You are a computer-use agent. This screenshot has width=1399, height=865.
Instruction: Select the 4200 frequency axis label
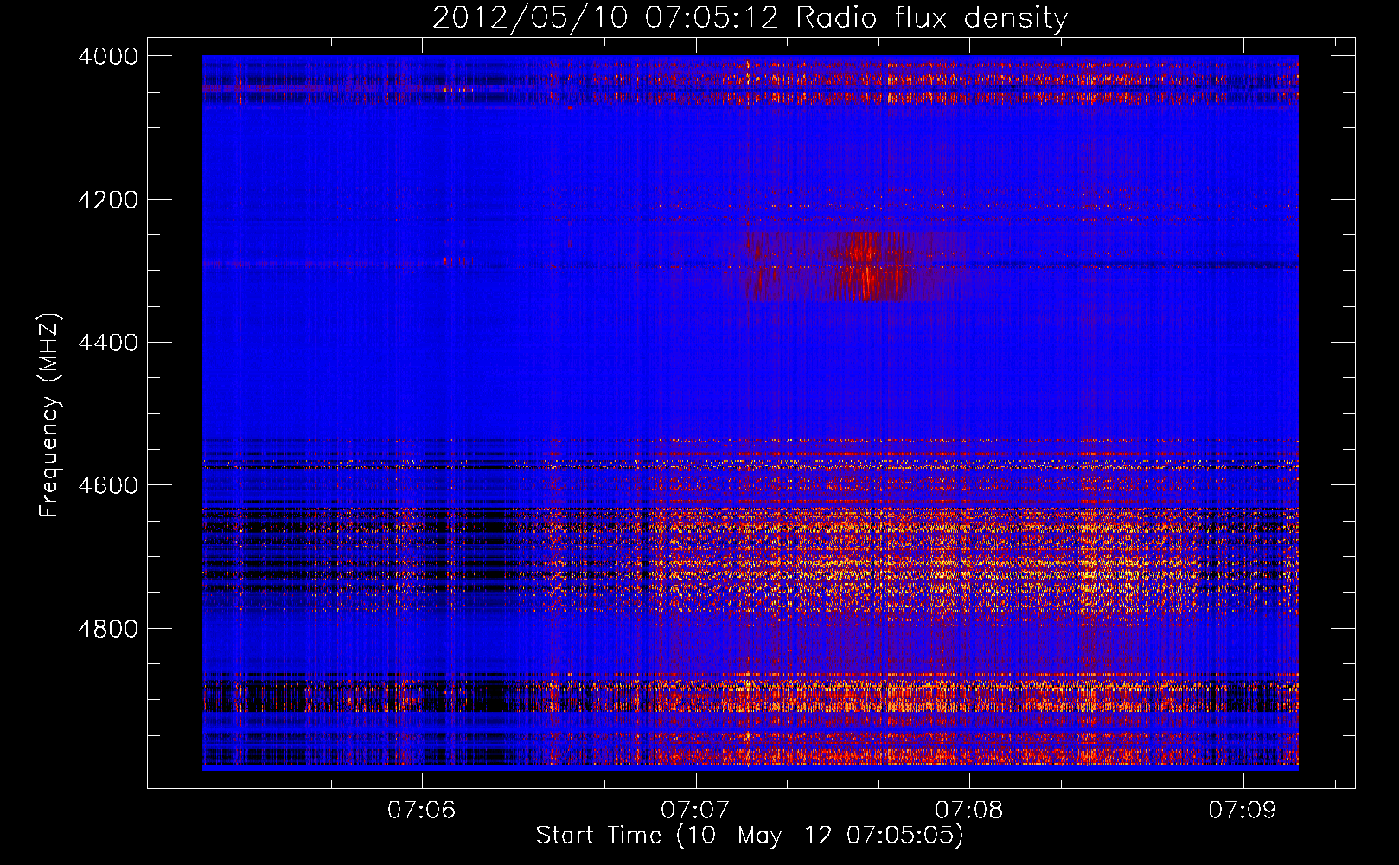[108, 200]
